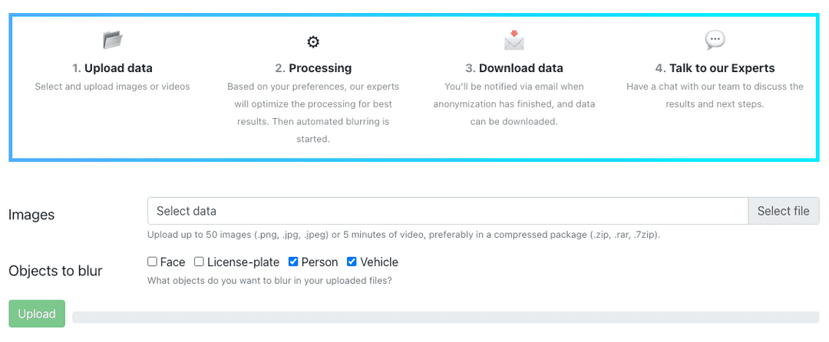
Task: Click the gear icon above Processing
Action: coord(313,41)
